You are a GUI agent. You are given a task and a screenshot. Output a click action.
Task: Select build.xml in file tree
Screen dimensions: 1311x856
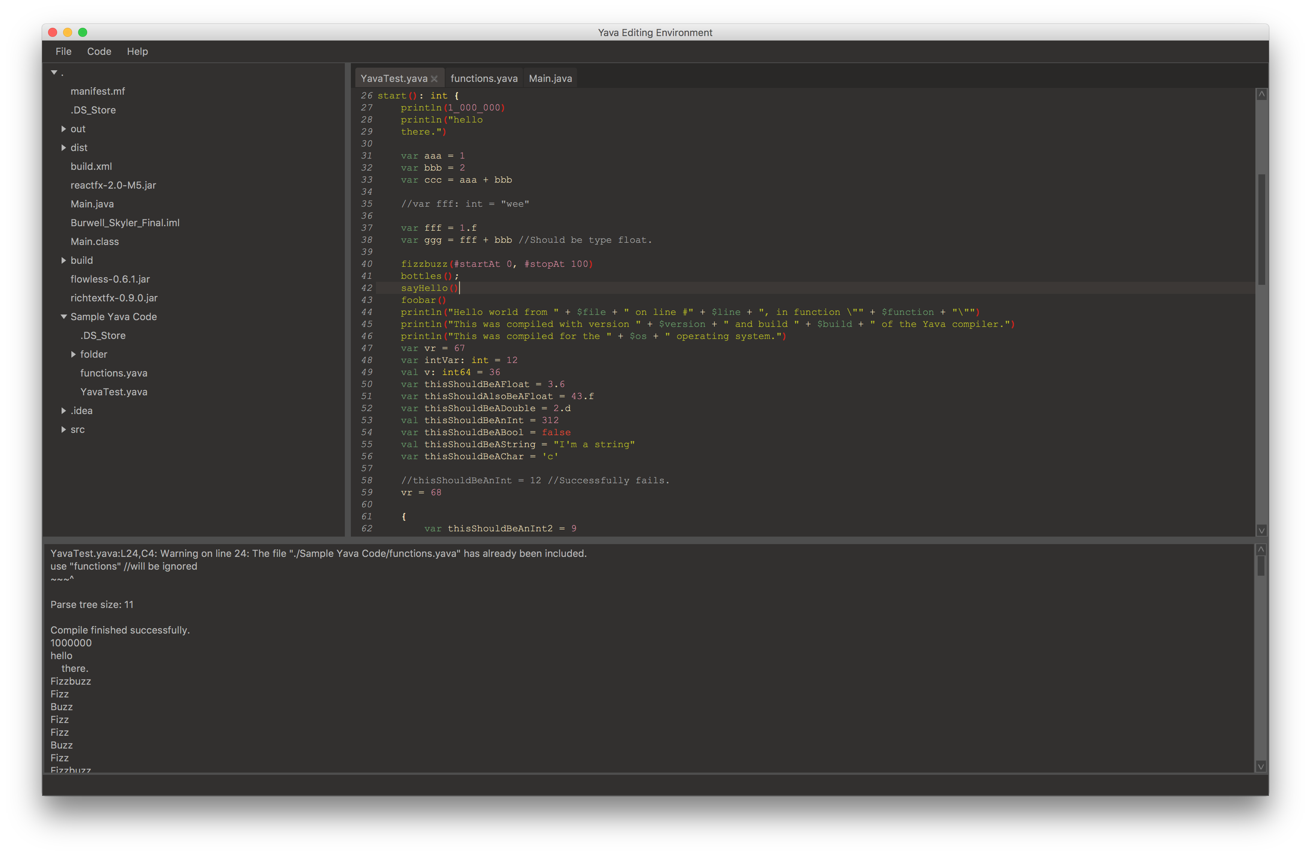coord(91,166)
